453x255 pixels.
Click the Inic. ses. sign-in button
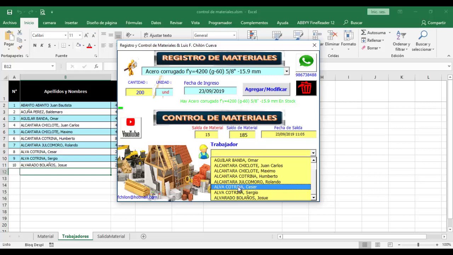(378, 12)
